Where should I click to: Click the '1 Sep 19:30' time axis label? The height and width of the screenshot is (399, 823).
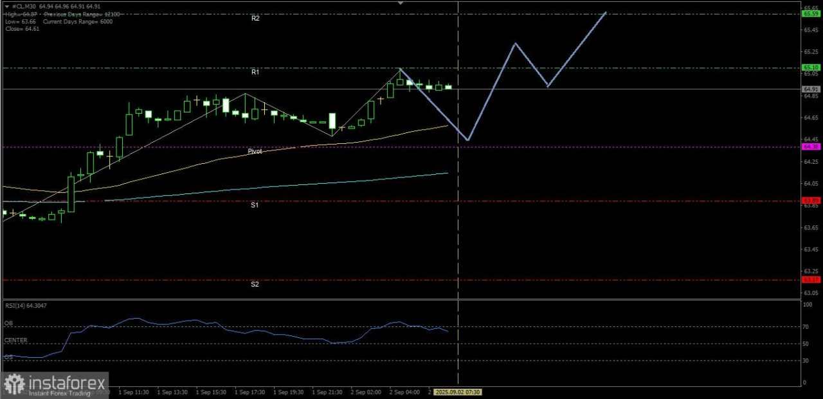(x=289, y=391)
